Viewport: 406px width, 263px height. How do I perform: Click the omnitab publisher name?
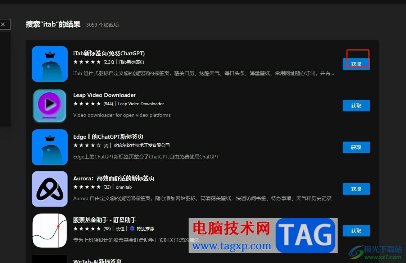tap(123, 187)
